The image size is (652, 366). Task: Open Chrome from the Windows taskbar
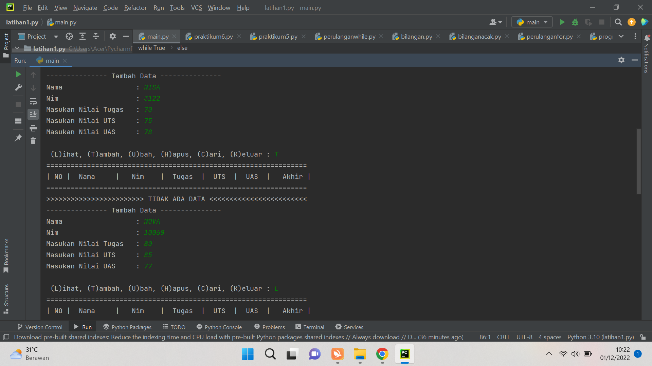pos(382,354)
